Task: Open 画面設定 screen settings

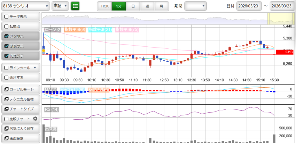Action: tap(20, 138)
